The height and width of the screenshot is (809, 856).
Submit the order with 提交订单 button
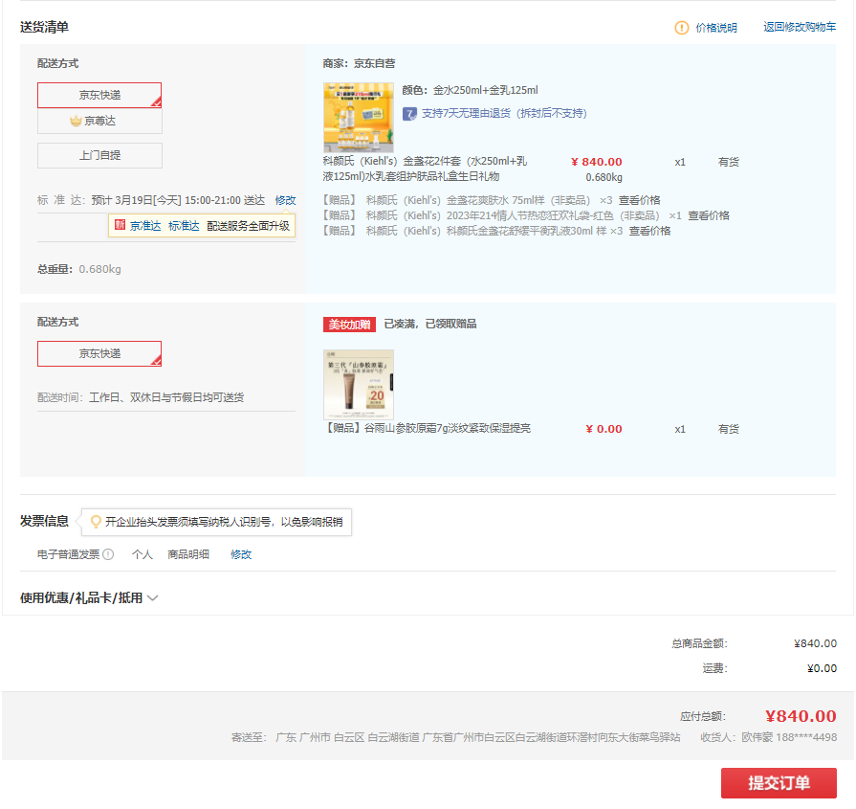point(779,783)
